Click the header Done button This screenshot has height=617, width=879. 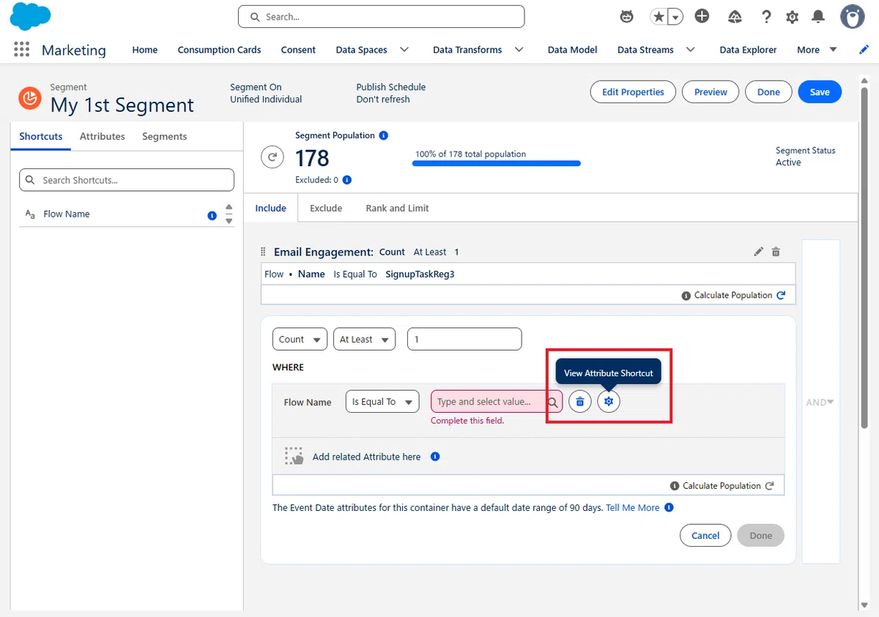(x=768, y=91)
